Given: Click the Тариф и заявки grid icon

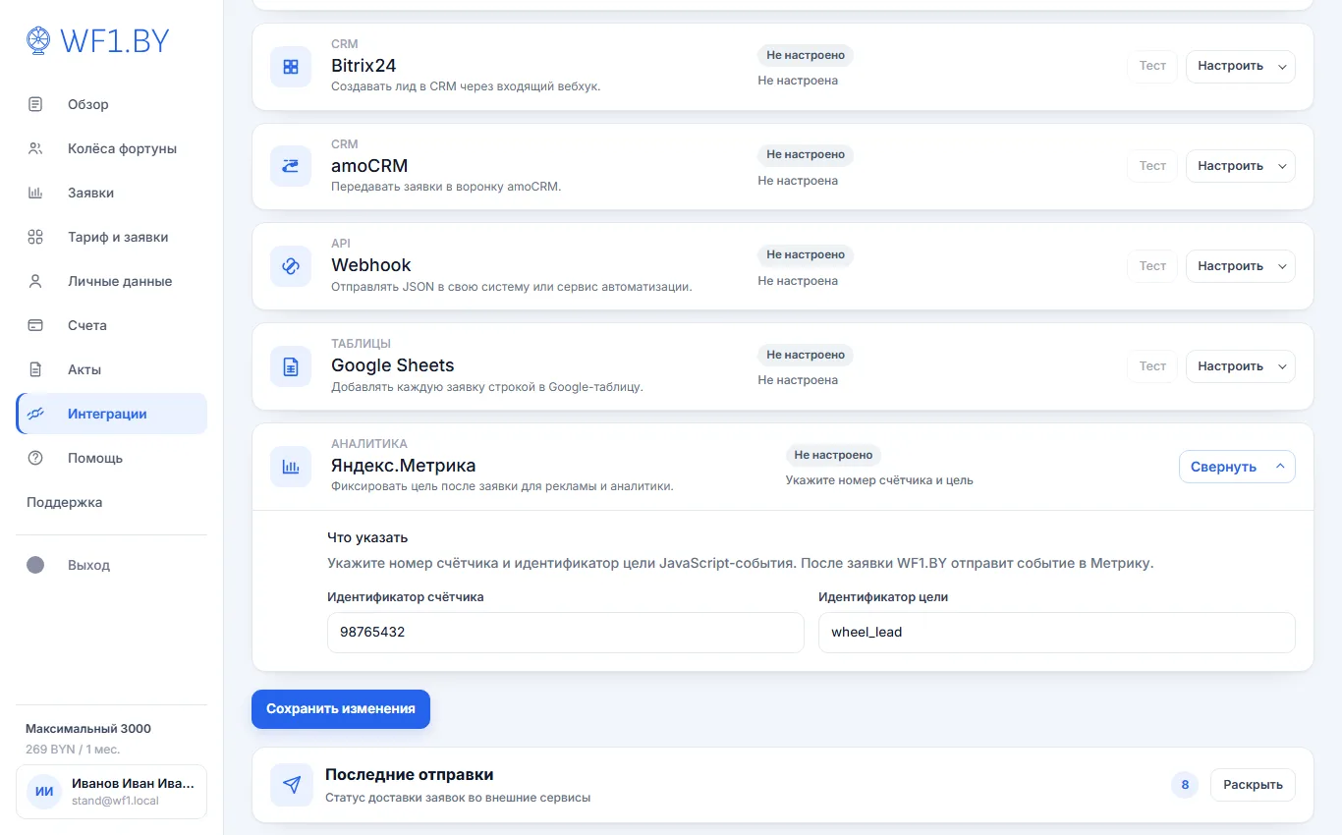Looking at the screenshot, I should pyautogui.click(x=35, y=237).
